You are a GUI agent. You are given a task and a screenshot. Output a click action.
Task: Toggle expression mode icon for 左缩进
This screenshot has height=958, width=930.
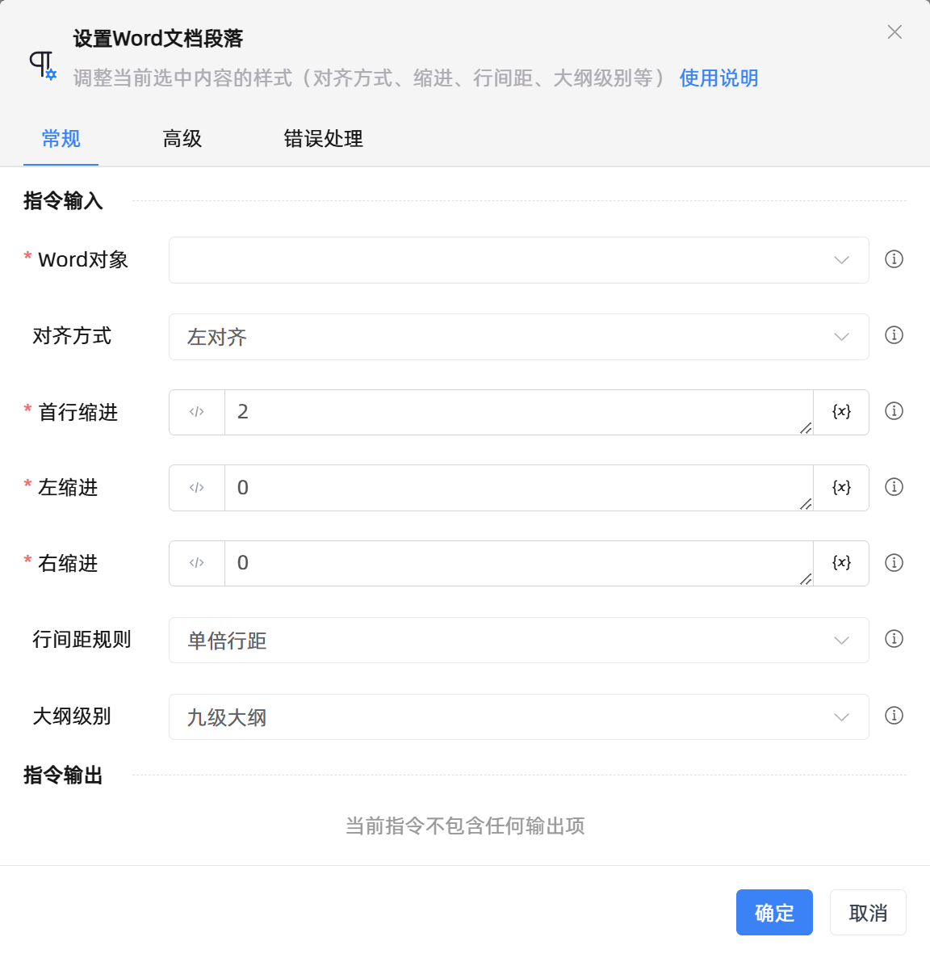click(197, 488)
